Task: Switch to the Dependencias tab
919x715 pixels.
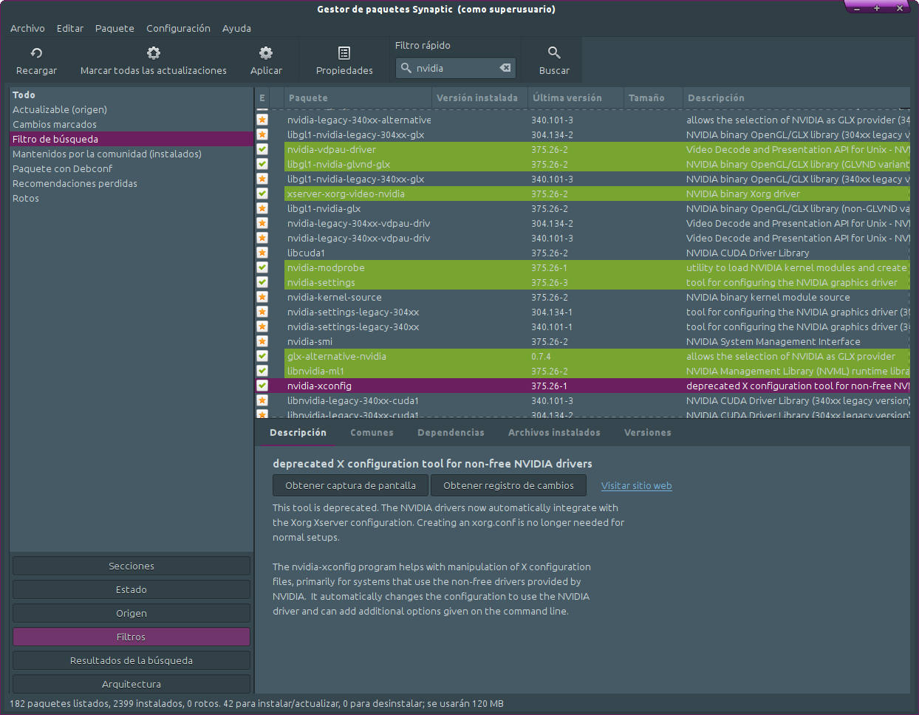Action: coord(451,433)
